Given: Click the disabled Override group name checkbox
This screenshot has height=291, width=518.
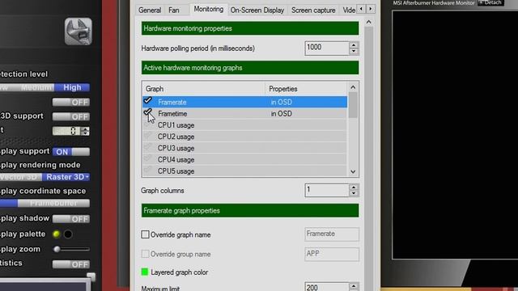Looking at the screenshot, I should [x=145, y=254].
